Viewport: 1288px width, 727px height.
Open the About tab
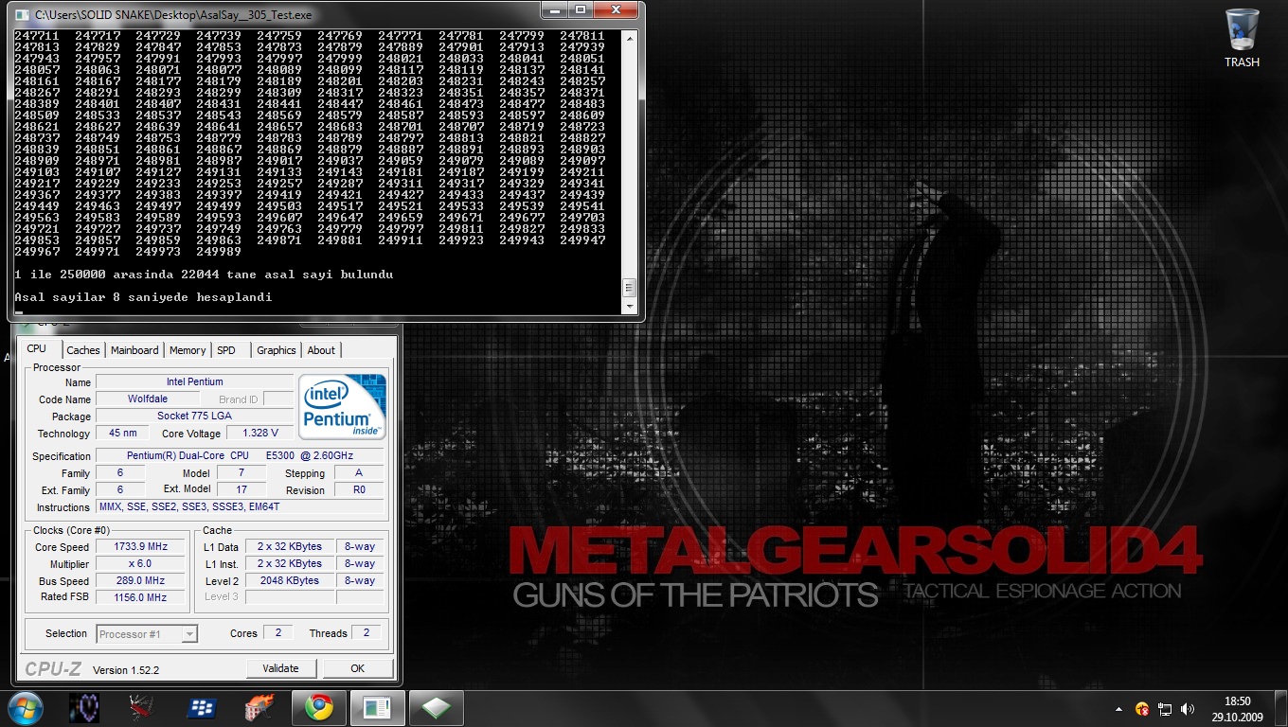coord(321,350)
